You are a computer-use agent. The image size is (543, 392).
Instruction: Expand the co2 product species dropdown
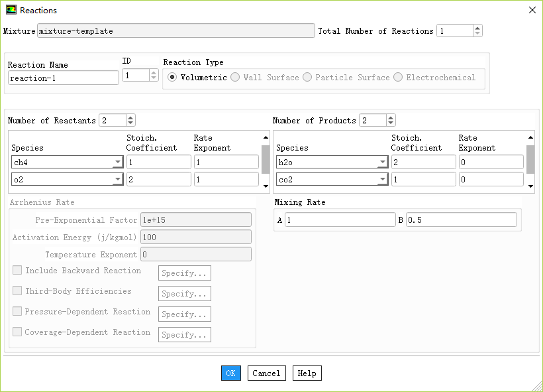pos(382,180)
